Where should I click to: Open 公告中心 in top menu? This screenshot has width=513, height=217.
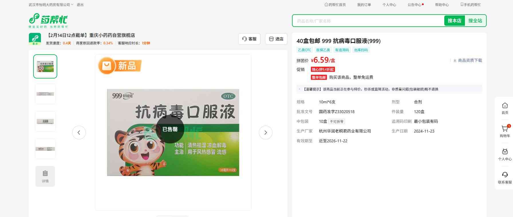(415, 5)
